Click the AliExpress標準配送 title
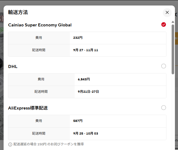178x150 pixels. (x=28, y=108)
